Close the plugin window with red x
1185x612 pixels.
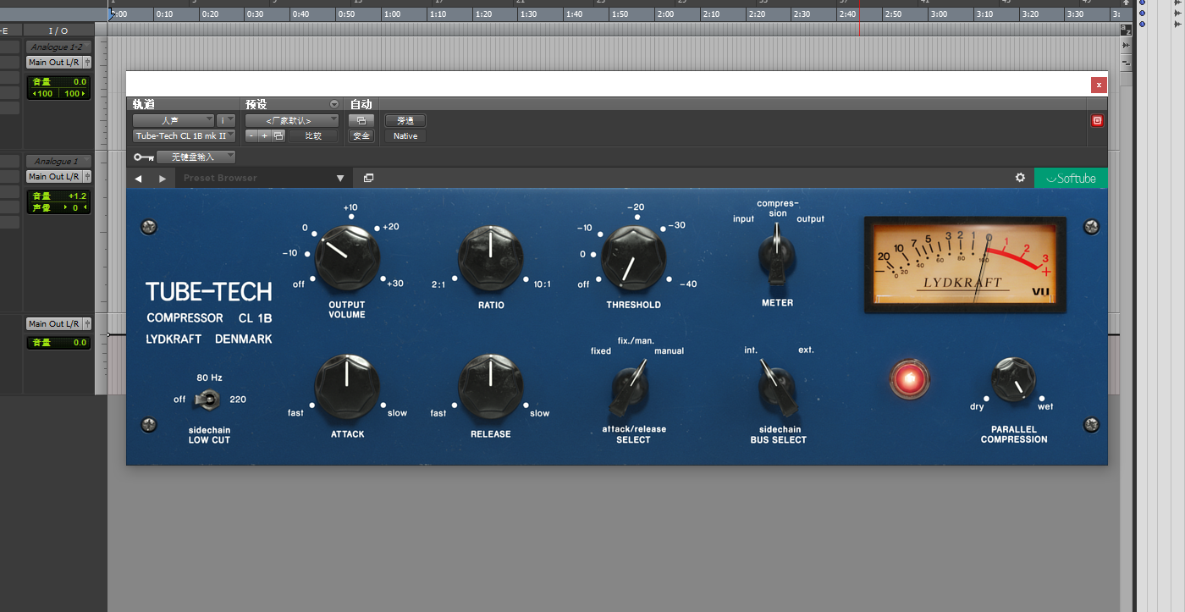tap(1099, 85)
